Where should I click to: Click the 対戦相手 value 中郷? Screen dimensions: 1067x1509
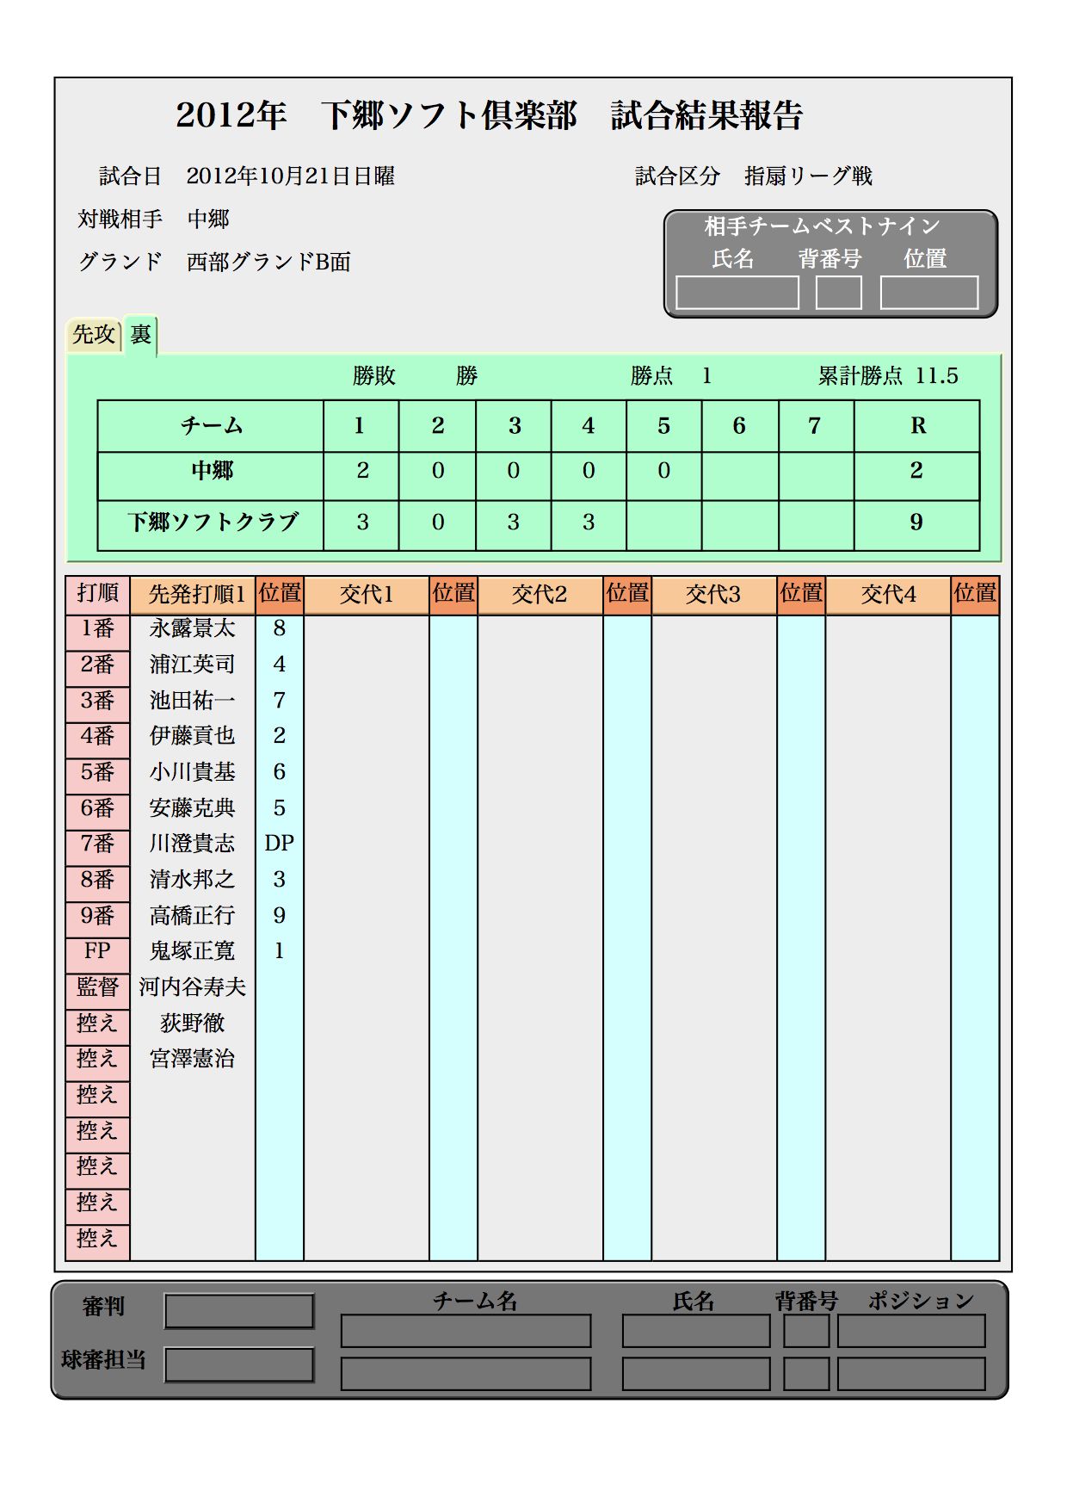(x=209, y=220)
